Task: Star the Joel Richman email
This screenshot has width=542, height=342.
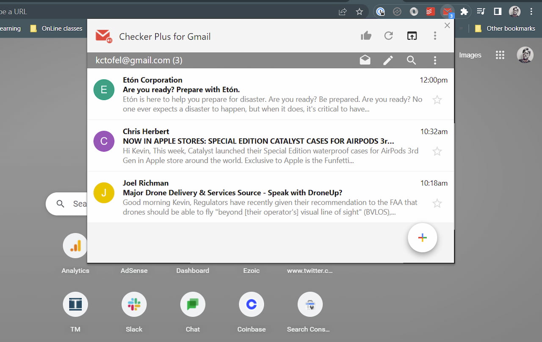Action: tap(437, 204)
